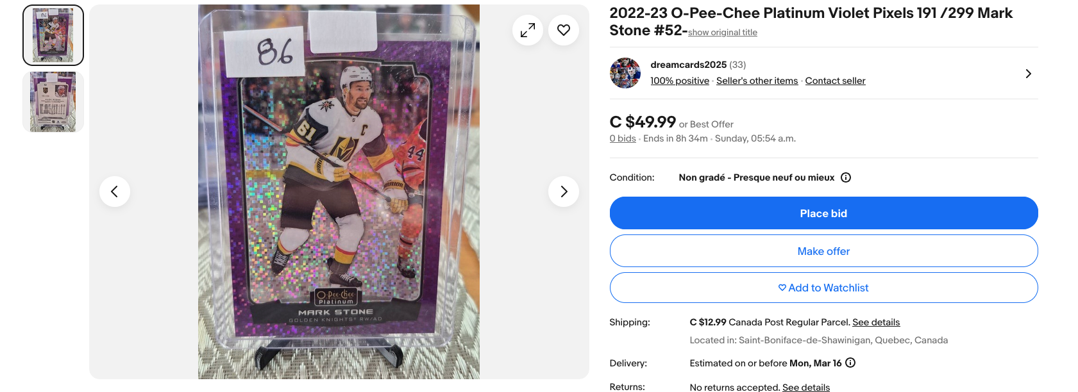Show the next image with right arrow
1078x392 pixels.
(x=564, y=192)
